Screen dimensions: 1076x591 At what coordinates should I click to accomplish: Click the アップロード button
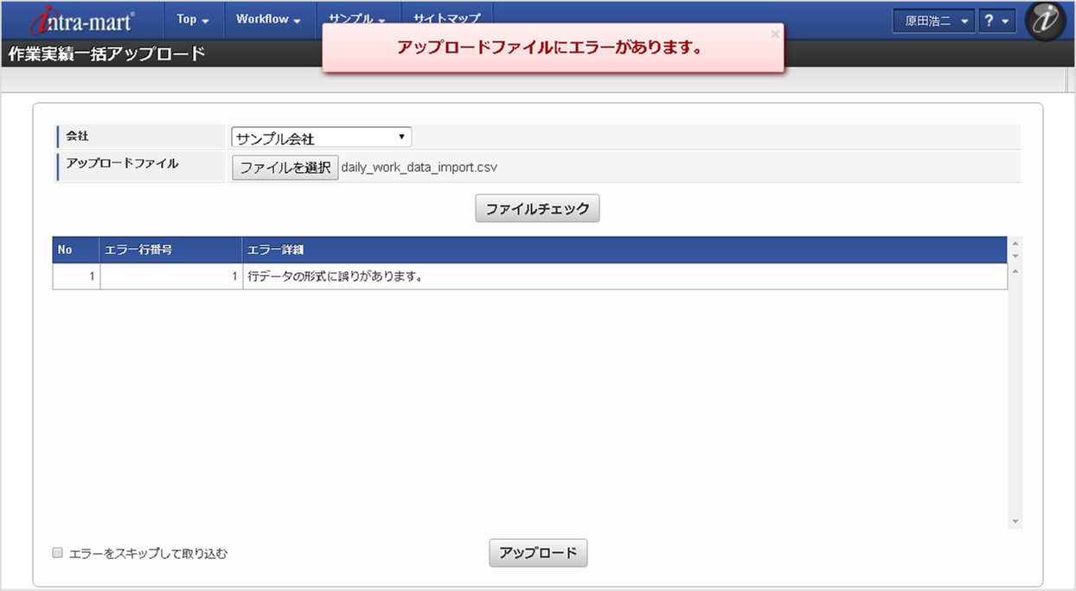pos(538,553)
